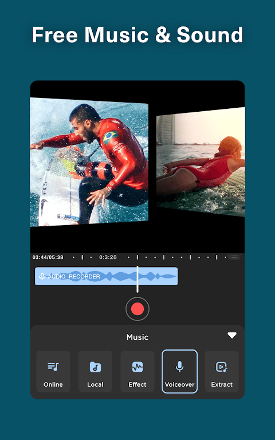Select the male surfer video preview
Viewport: 275px width, 440px height.
(x=89, y=162)
